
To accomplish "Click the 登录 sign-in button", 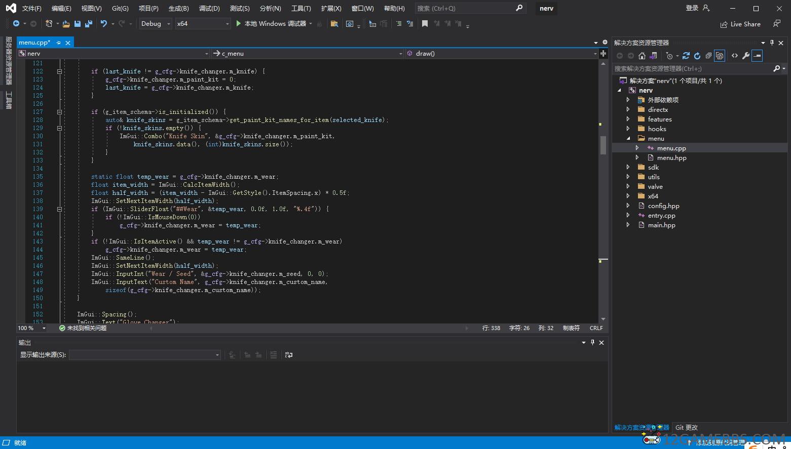I will tap(698, 8).
